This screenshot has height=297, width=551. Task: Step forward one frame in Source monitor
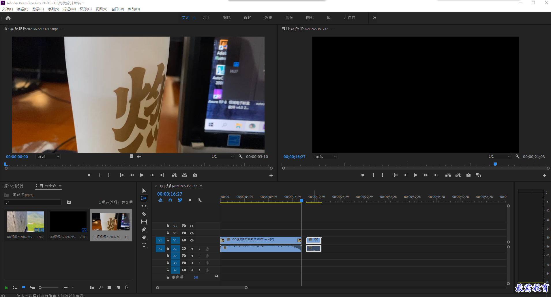152,175
